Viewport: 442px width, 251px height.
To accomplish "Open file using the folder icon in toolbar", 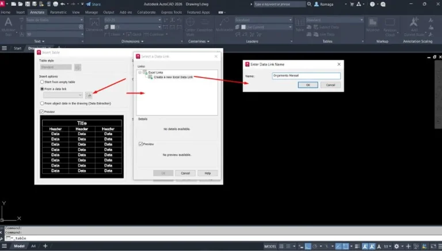I will pos(21,4).
